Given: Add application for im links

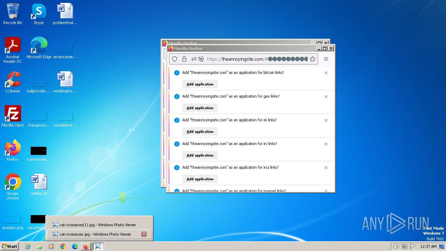Looking at the screenshot, I should coord(200,131).
